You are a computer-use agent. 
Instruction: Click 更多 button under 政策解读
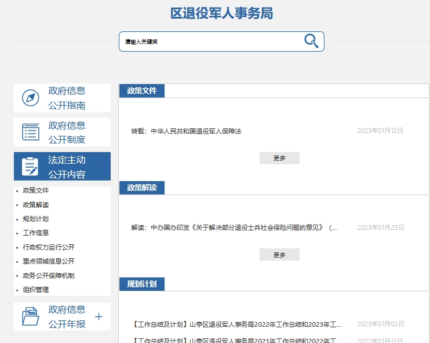tap(279, 255)
